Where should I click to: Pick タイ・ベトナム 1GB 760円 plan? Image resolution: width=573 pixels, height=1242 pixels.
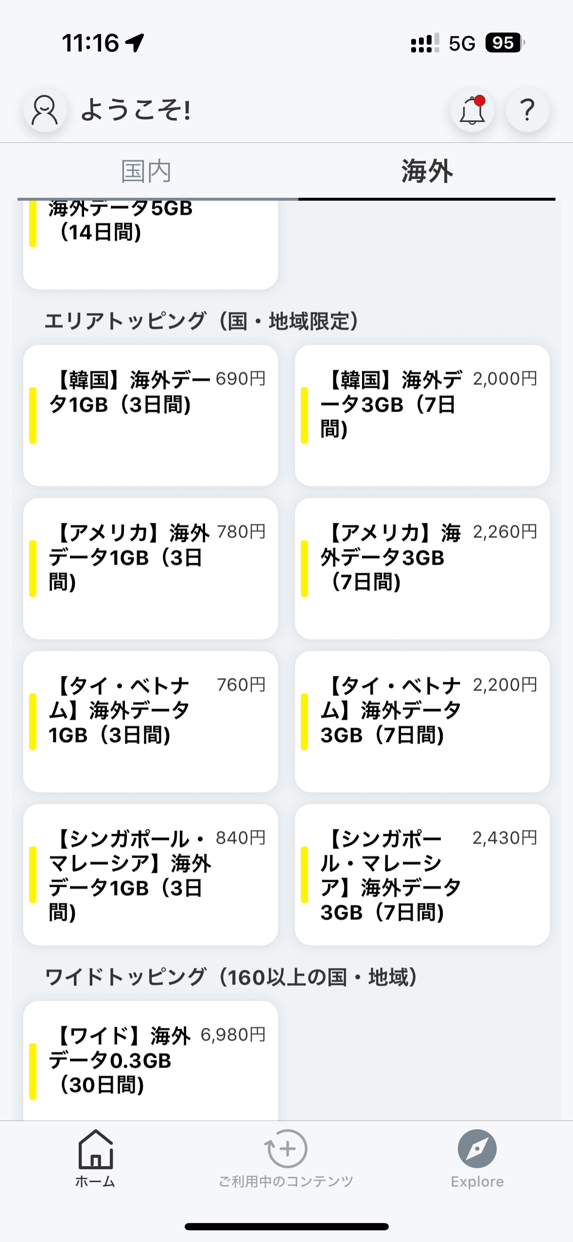[151, 722]
